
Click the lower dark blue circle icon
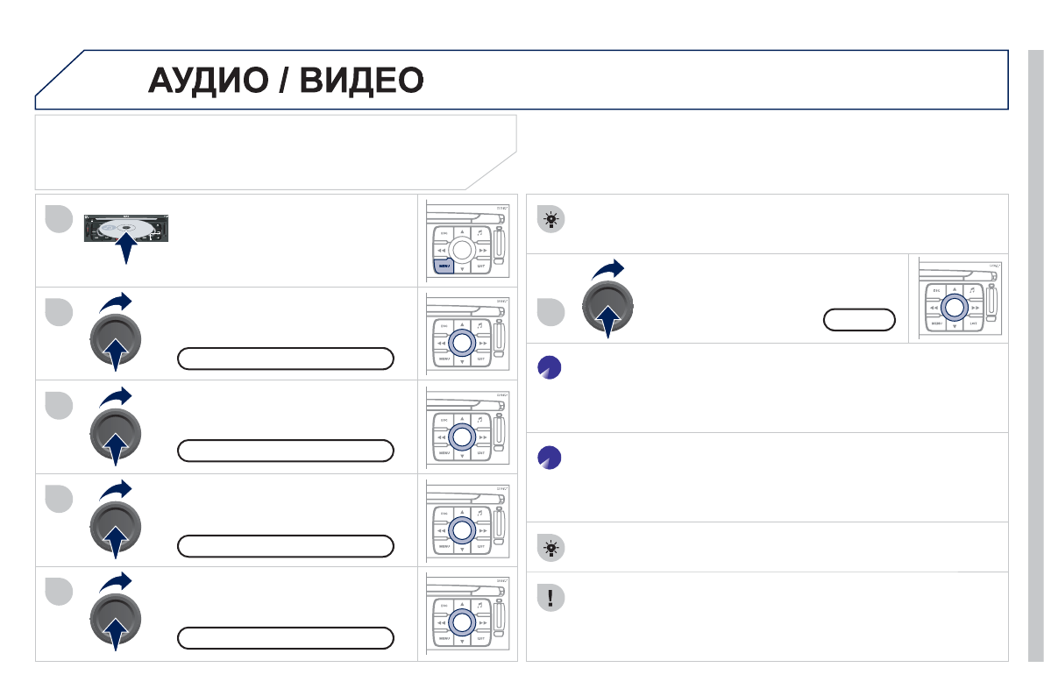(550, 458)
